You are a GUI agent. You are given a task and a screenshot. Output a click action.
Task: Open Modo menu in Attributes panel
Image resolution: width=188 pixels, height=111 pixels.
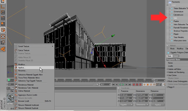172,49
